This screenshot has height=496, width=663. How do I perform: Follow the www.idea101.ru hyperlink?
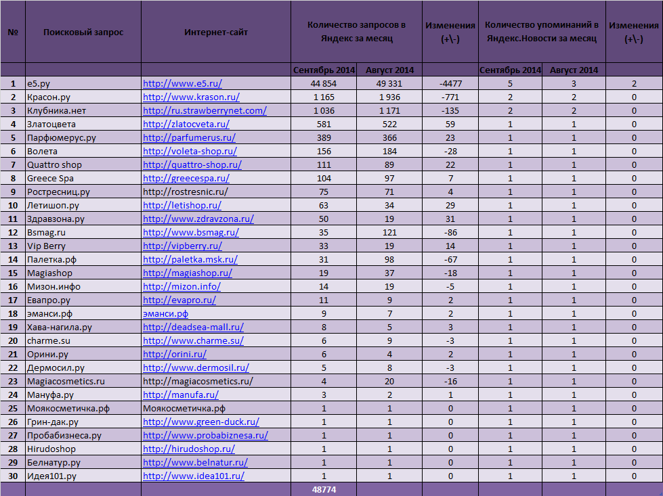pyautogui.click(x=194, y=476)
